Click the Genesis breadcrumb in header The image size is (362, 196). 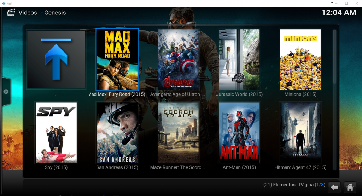tap(55, 13)
